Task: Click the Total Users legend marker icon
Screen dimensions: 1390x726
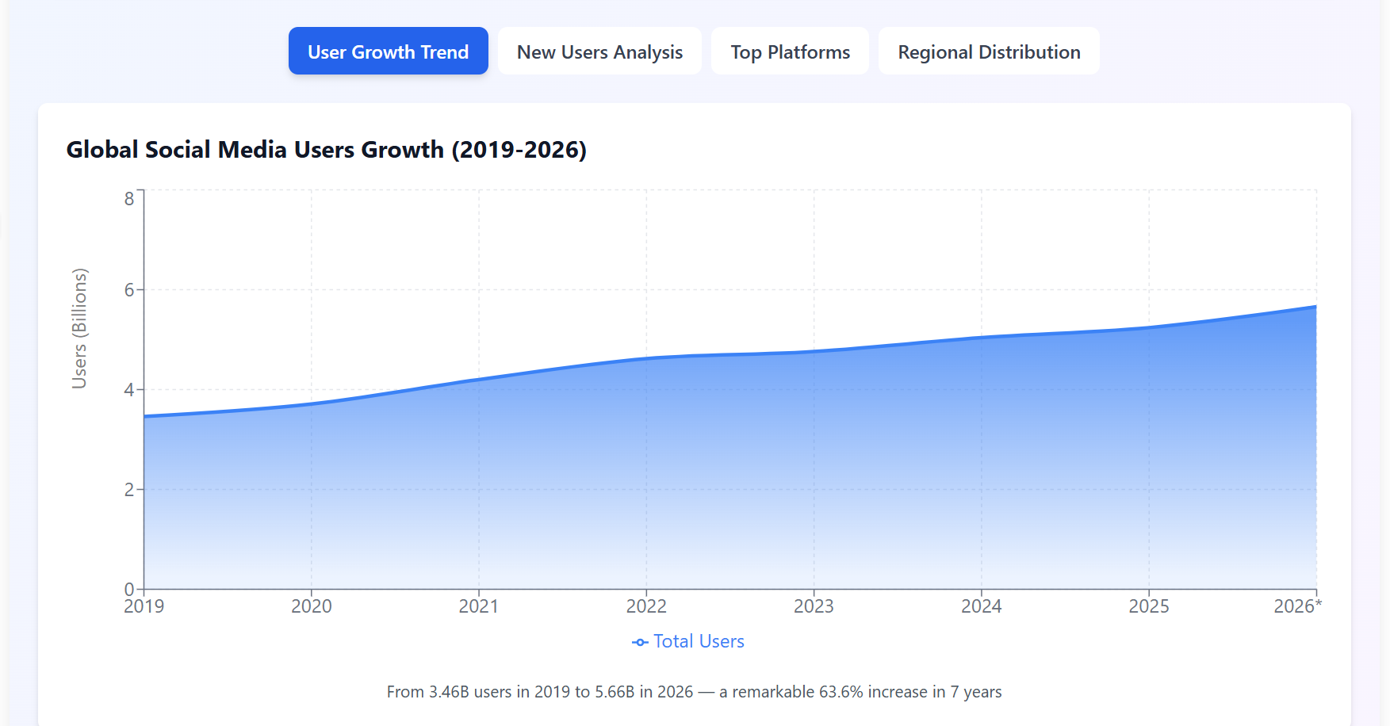Action: [640, 642]
